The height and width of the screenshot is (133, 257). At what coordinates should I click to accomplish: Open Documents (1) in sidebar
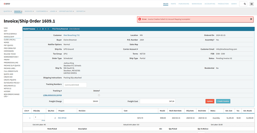click(x=10, y=86)
